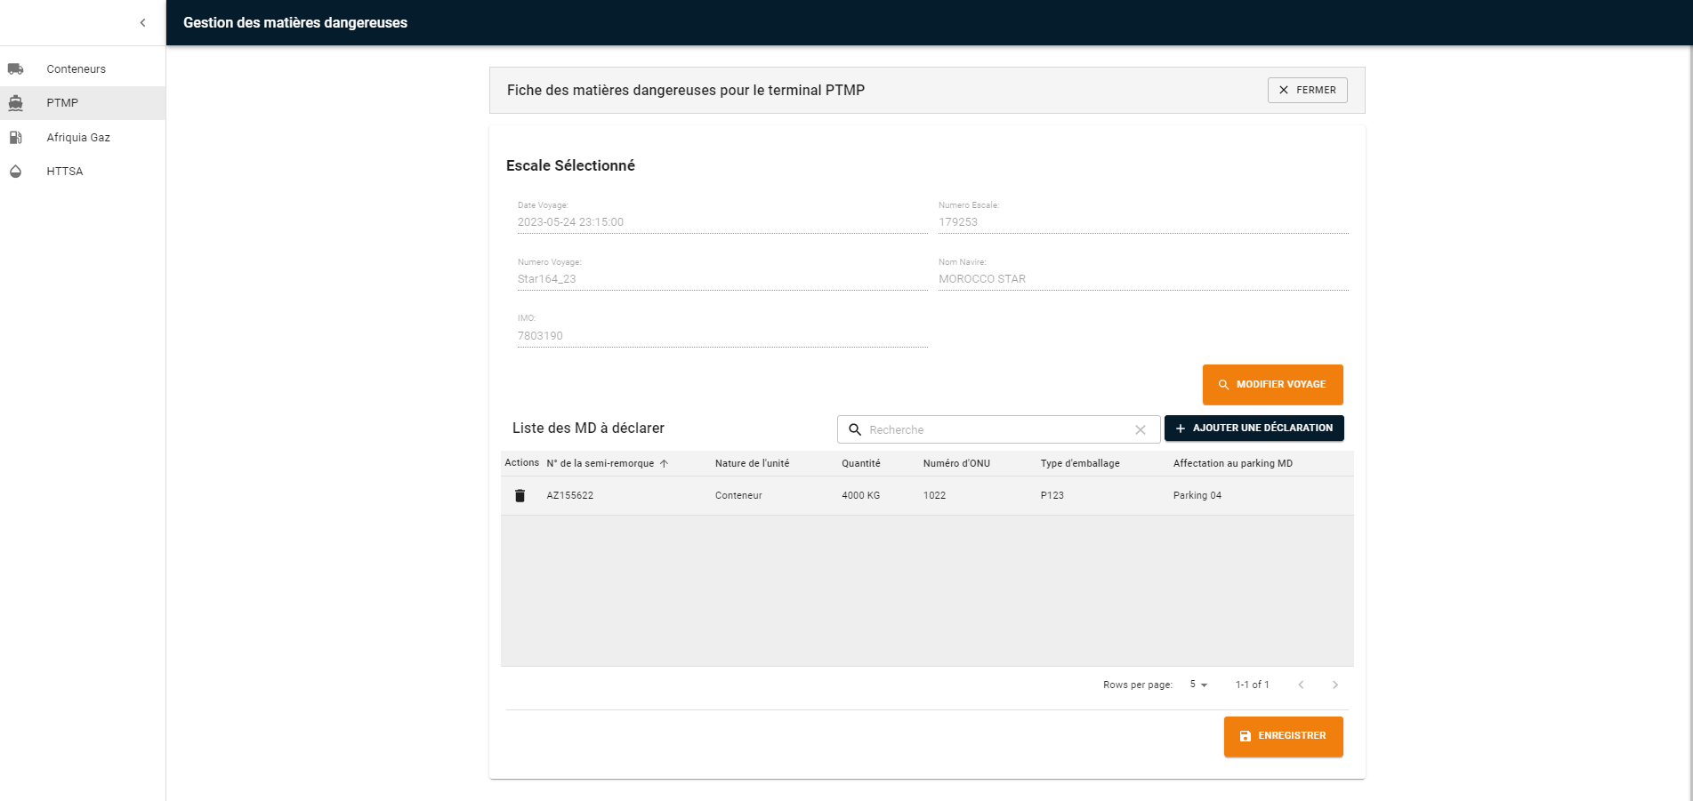This screenshot has height=801, width=1693.
Task: Go to the next table page
Action: click(x=1334, y=685)
